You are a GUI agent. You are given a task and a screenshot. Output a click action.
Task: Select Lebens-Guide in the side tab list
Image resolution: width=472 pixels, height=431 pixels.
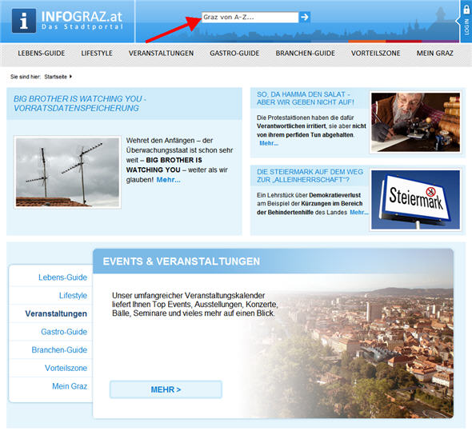[62, 277]
